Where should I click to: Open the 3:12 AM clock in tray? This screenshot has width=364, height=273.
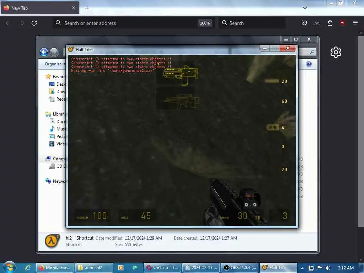(346, 268)
